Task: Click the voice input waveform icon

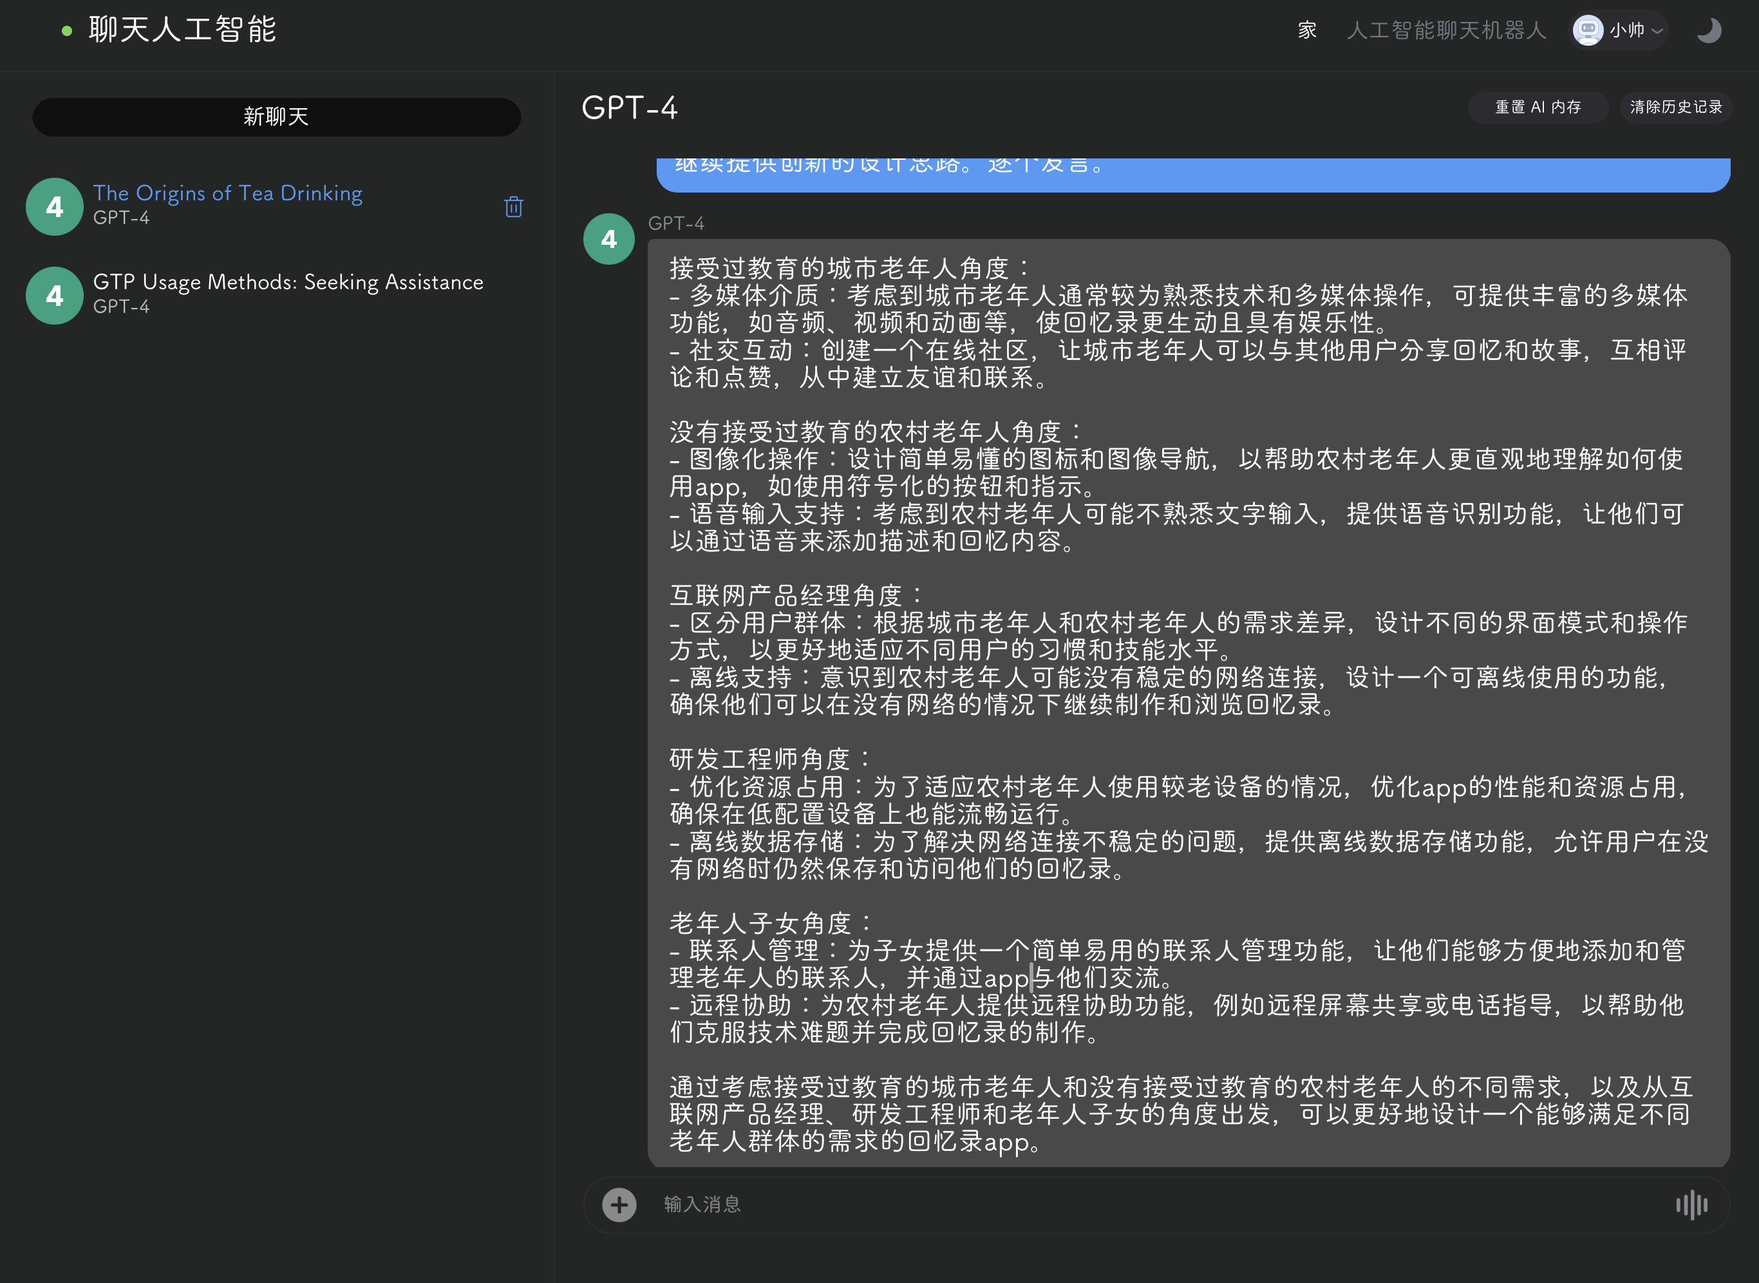Action: pyautogui.click(x=1691, y=1204)
